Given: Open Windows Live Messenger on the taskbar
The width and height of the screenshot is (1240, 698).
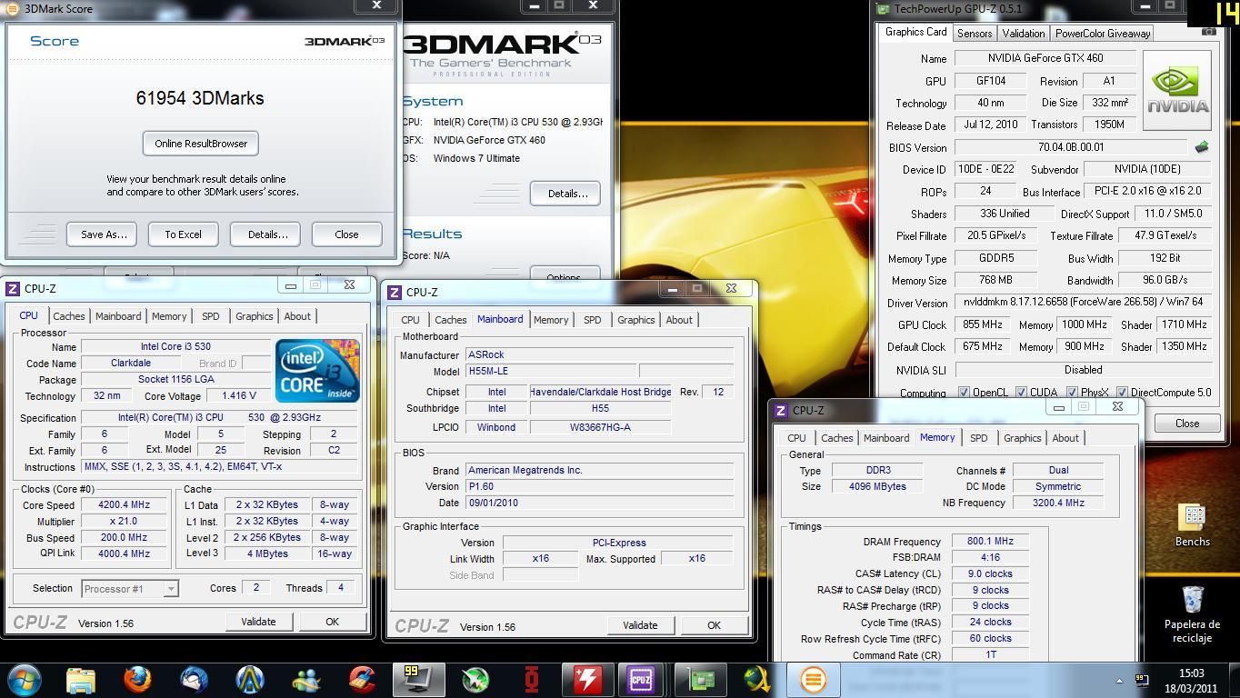Looking at the screenshot, I should [x=306, y=679].
